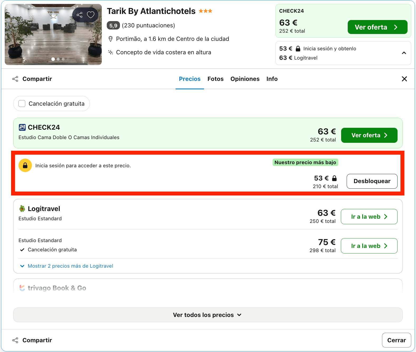Click the 5,9 rating badge
Image resolution: width=416 pixels, height=352 pixels.
(x=113, y=26)
